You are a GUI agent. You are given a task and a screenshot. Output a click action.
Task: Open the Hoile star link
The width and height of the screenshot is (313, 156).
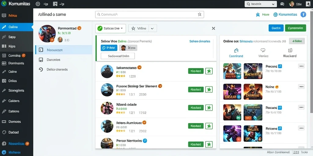[x=263, y=14]
